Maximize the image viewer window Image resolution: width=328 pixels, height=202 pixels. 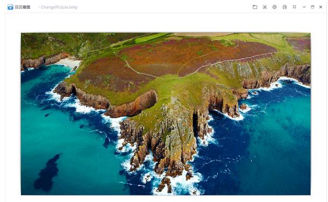pos(312,7)
